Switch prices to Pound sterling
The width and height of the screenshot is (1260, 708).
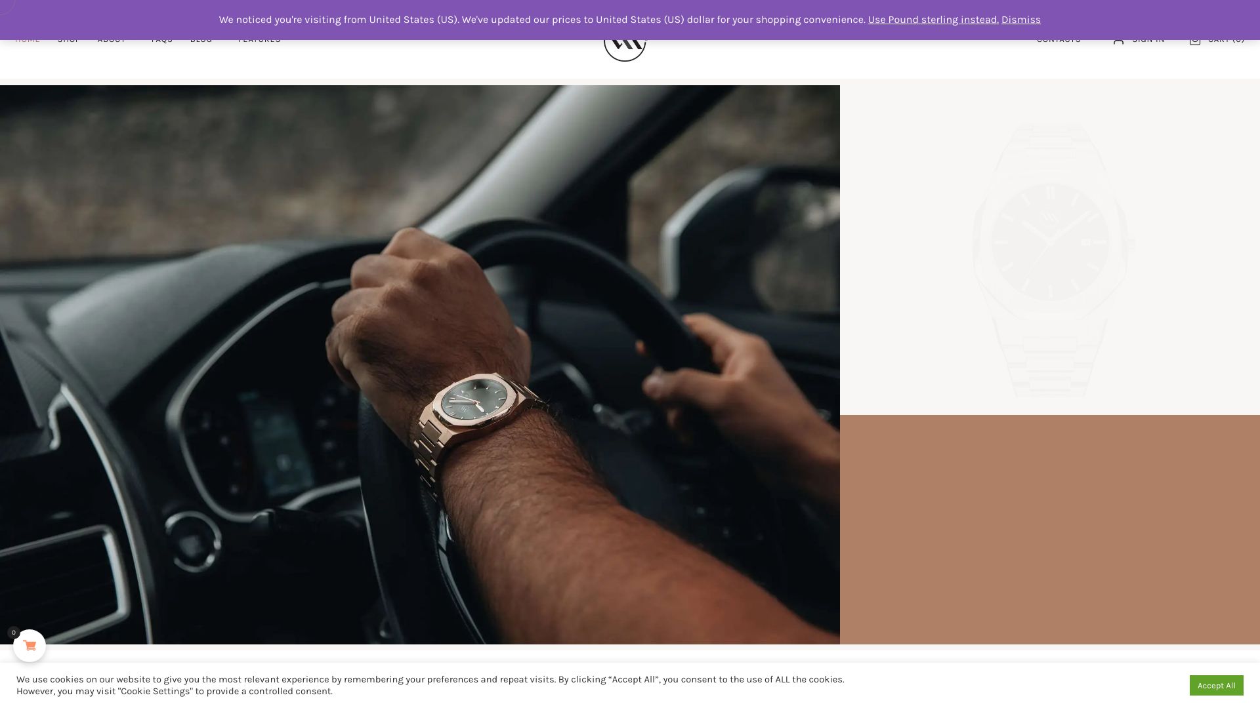933,20
